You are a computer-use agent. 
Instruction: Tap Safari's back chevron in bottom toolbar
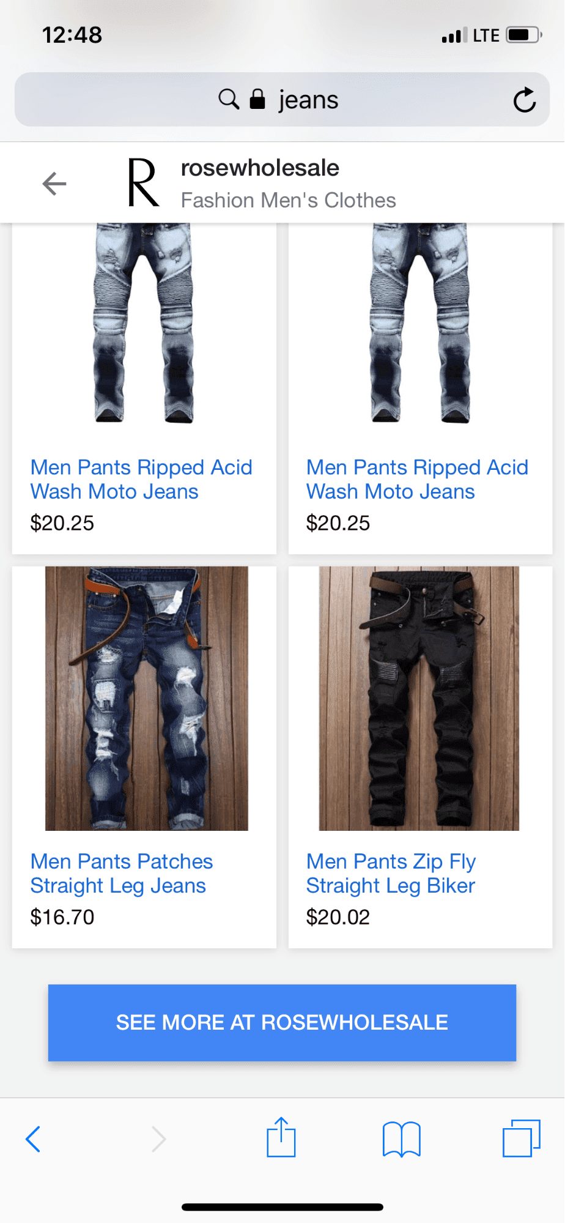click(x=33, y=1139)
